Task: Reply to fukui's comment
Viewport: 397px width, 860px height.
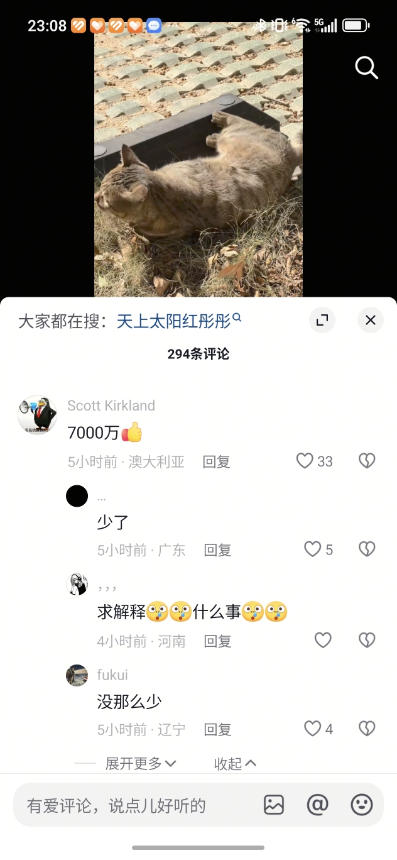Action: (218, 730)
